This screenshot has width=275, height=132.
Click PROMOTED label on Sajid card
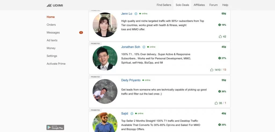point(95,110)
